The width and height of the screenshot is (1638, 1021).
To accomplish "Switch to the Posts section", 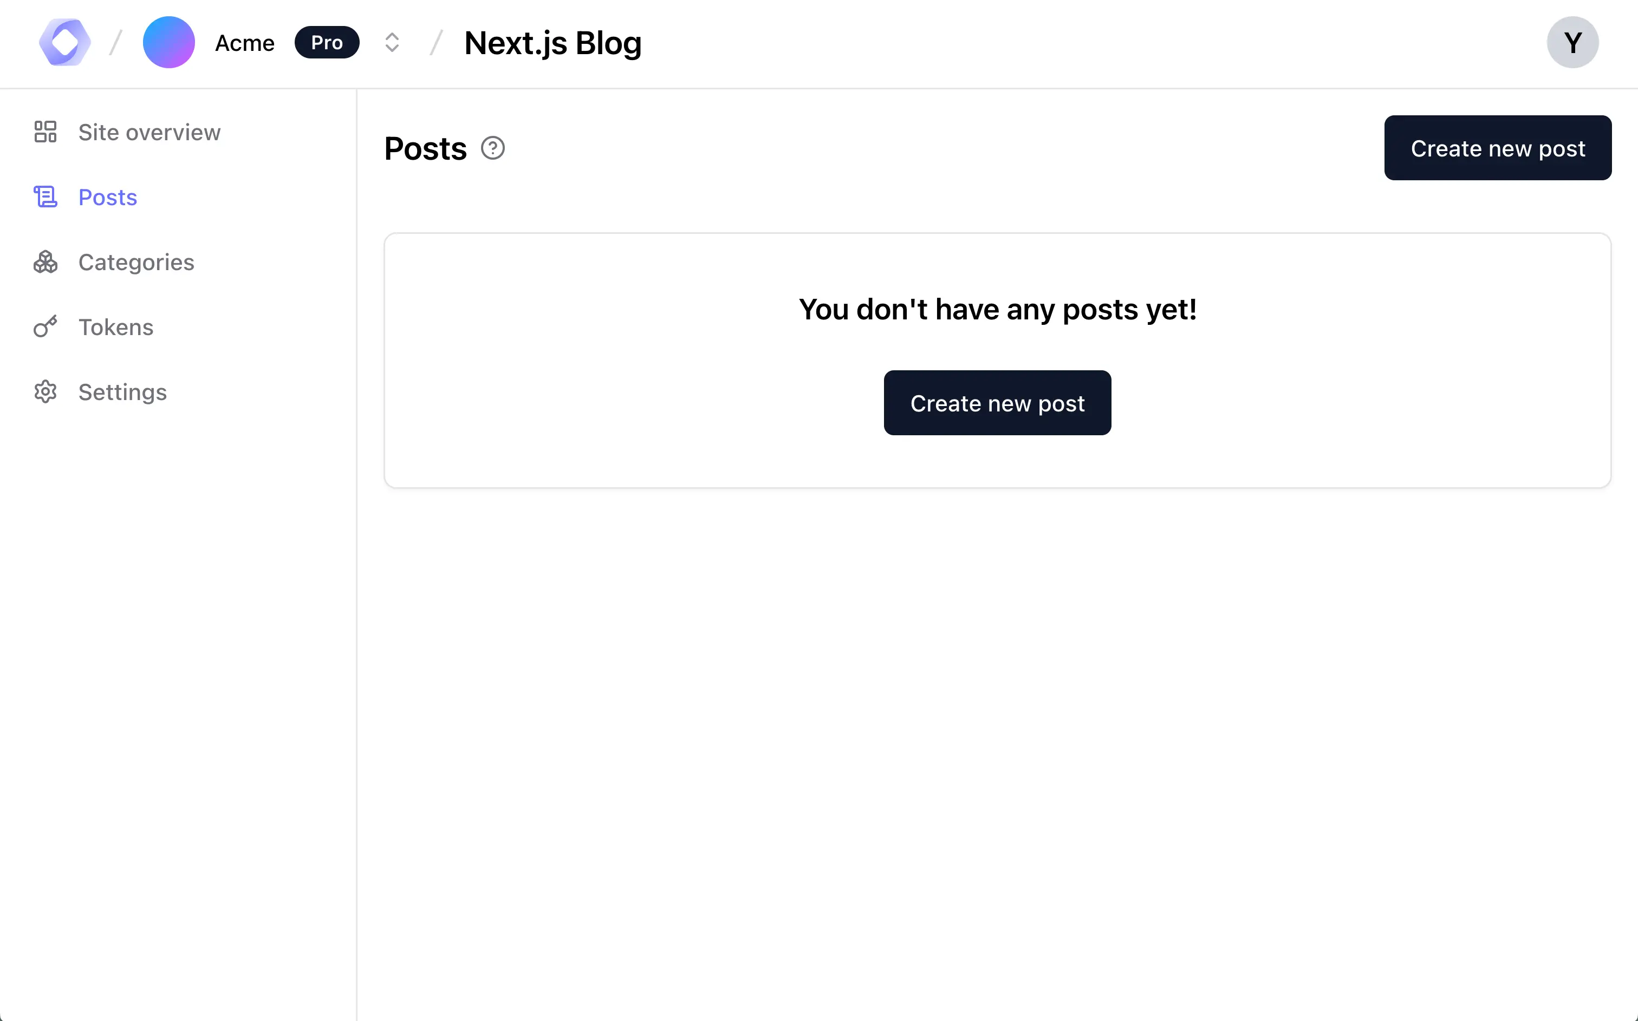I will (107, 197).
